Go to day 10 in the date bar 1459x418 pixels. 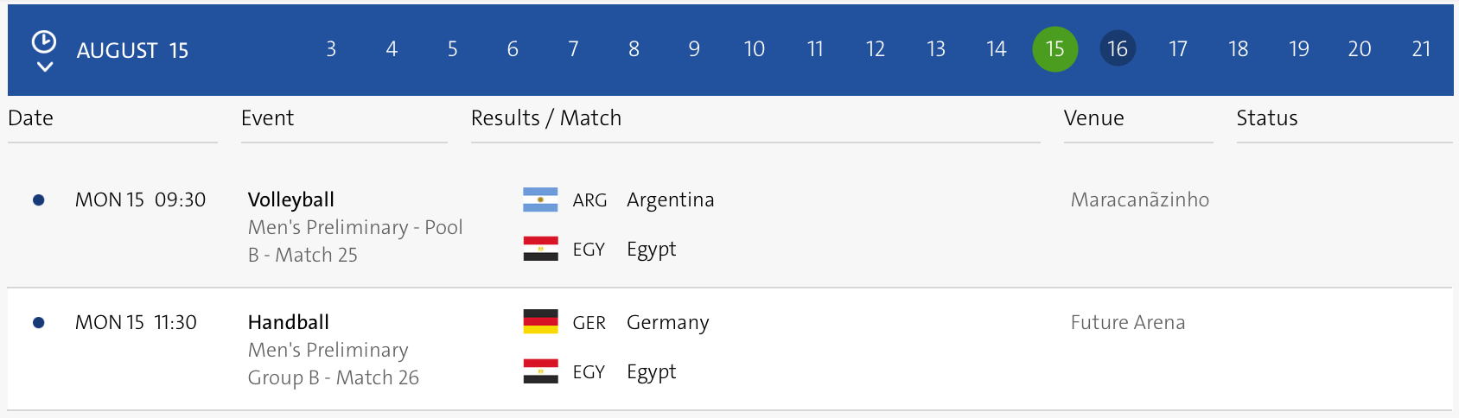[754, 49]
